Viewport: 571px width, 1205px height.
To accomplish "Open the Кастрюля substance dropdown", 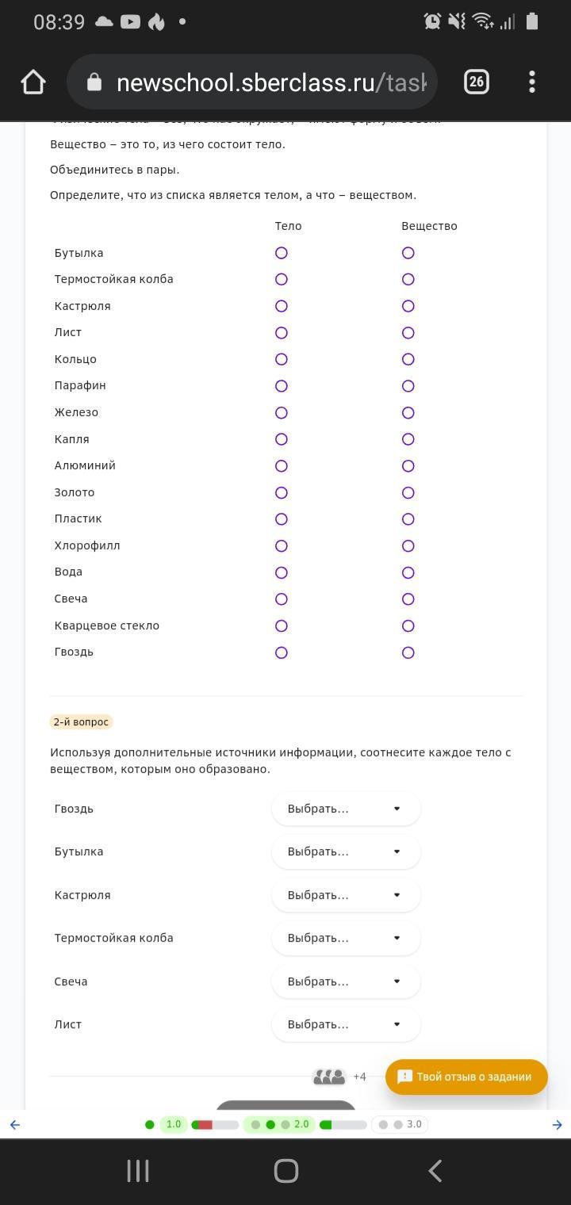I will point(345,895).
